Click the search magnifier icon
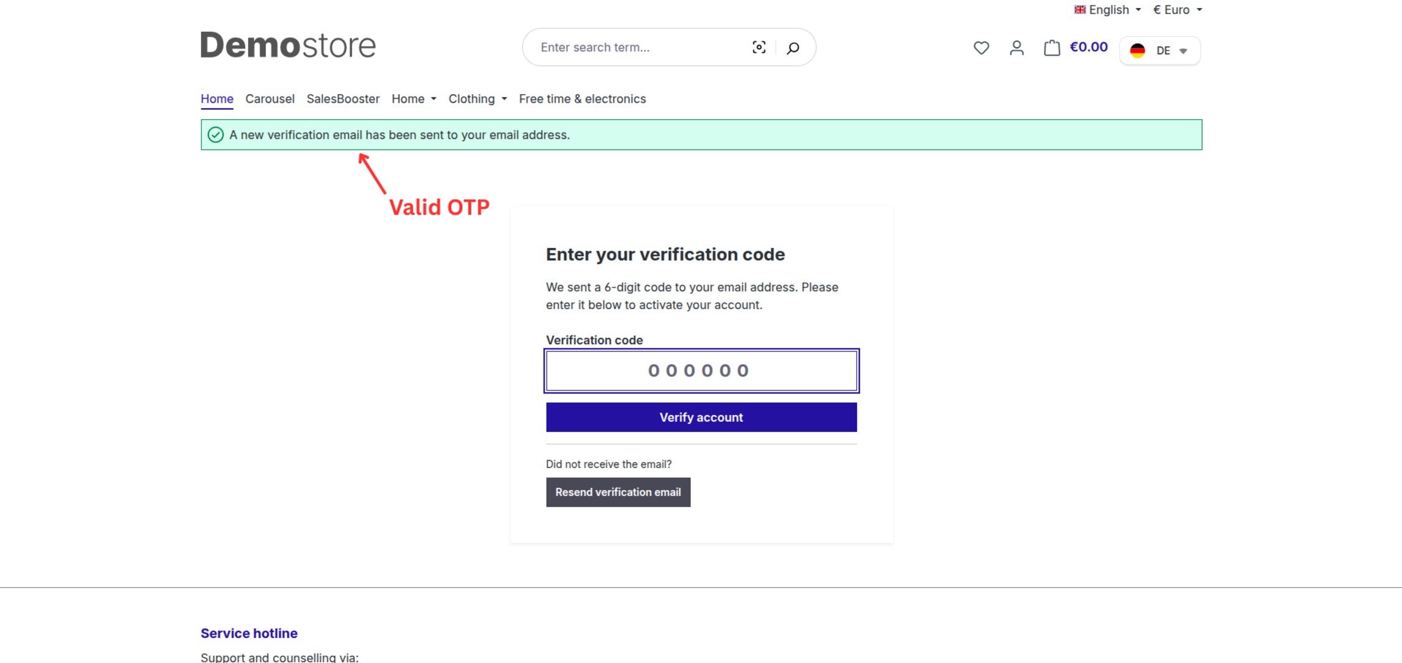Screen dimensions: 1402x663 tap(793, 48)
